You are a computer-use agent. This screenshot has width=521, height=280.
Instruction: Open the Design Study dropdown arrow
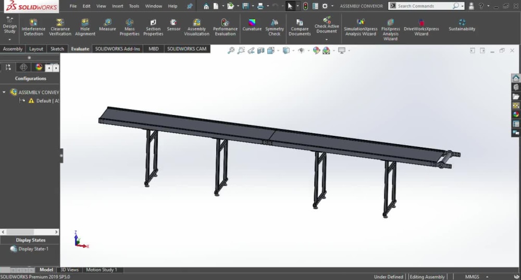(x=9, y=40)
